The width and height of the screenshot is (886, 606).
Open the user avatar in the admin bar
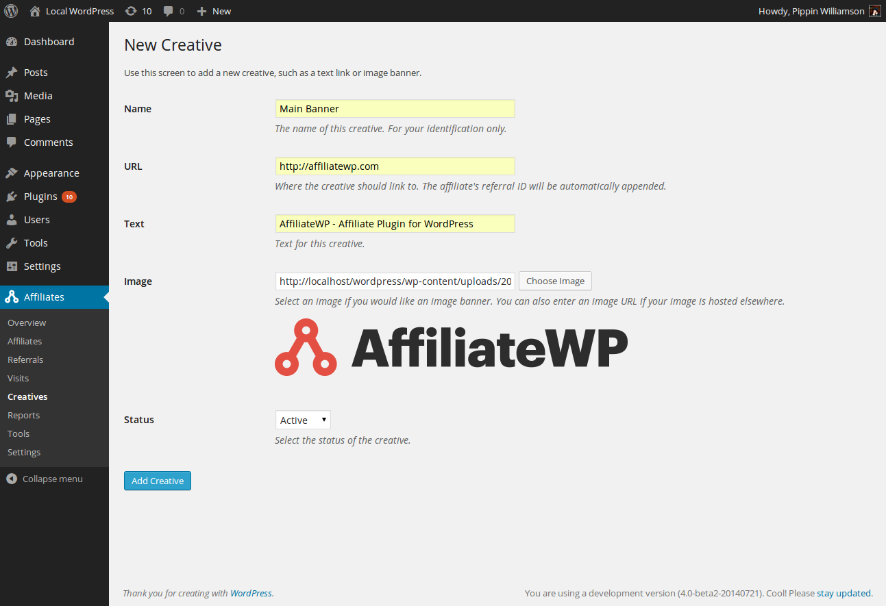[x=875, y=11]
